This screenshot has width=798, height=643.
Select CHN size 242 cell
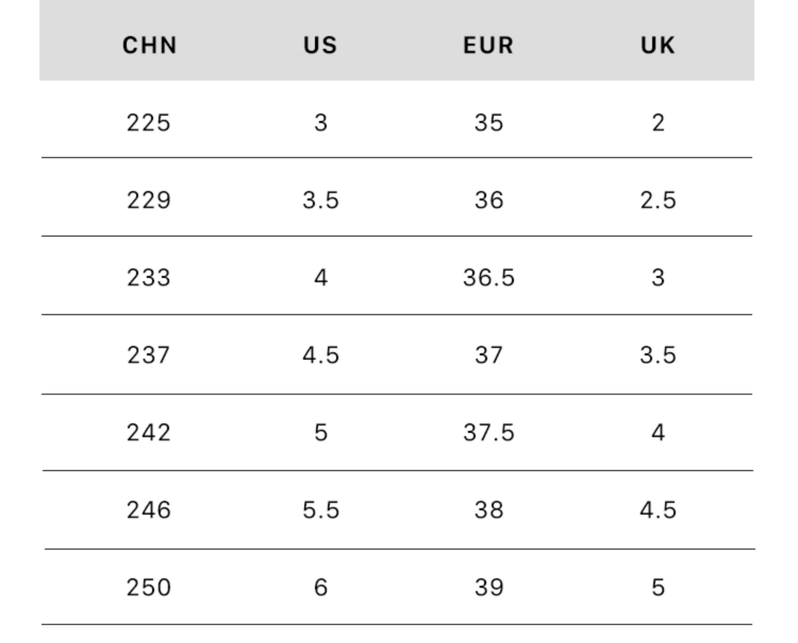pyautogui.click(x=149, y=432)
